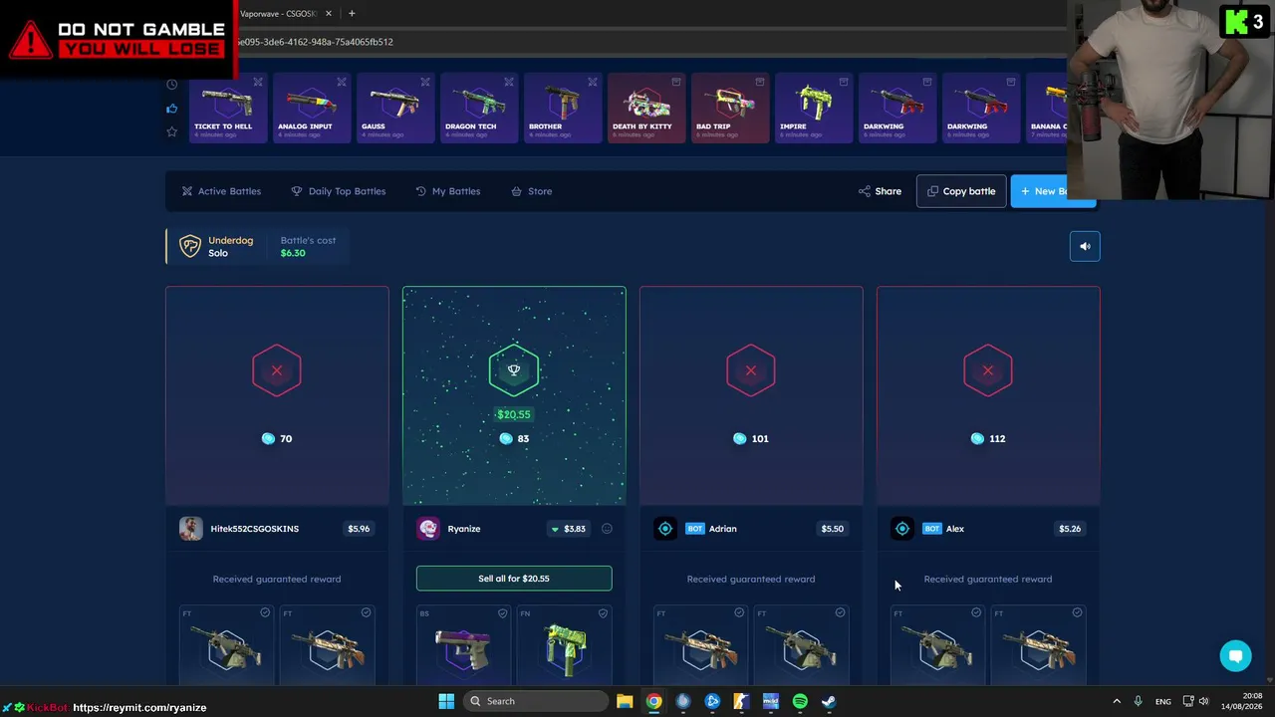This screenshot has width=1275, height=717.
Task: Toggle battle sound with the speaker button
Action: pyautogui.click(x=1085, y=246)
